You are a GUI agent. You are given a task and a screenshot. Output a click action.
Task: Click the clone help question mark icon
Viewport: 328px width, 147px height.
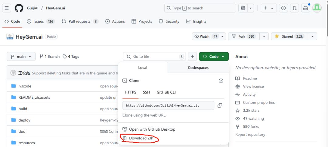[x=221, y=81]
